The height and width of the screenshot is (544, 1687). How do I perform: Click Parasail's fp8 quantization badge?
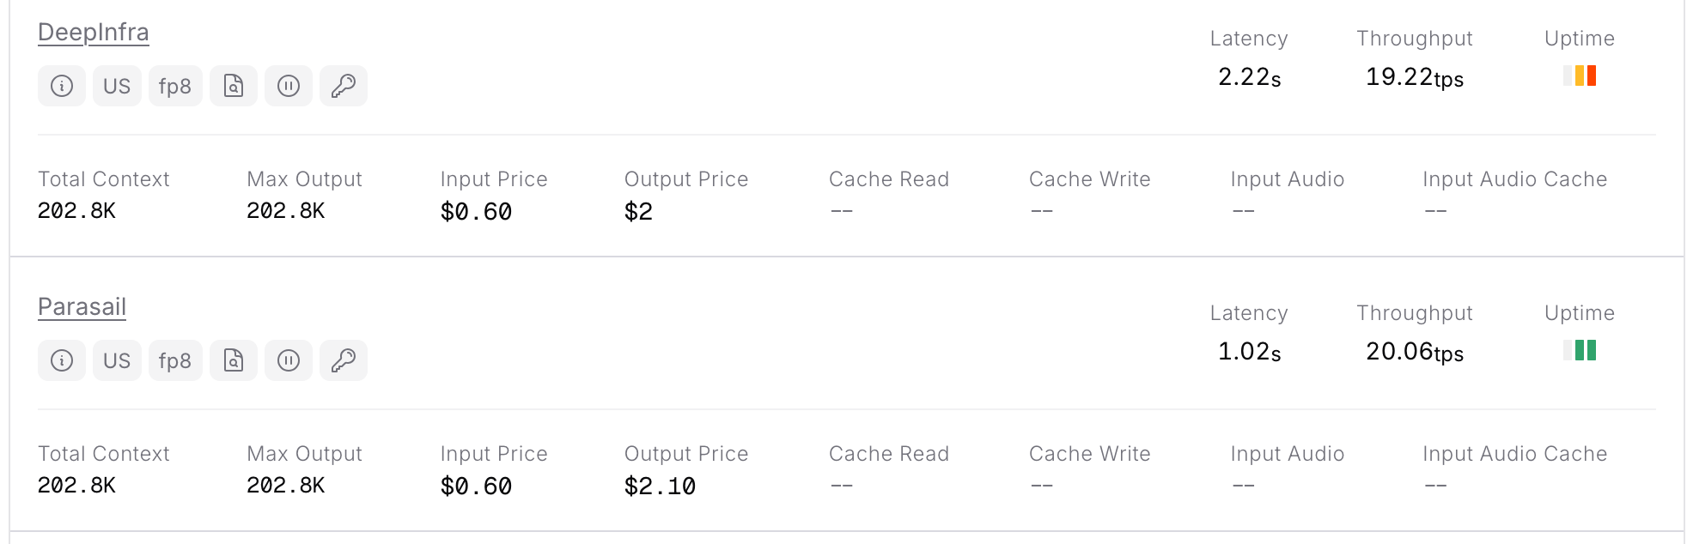pyautogui.click(x=175, y=360)
